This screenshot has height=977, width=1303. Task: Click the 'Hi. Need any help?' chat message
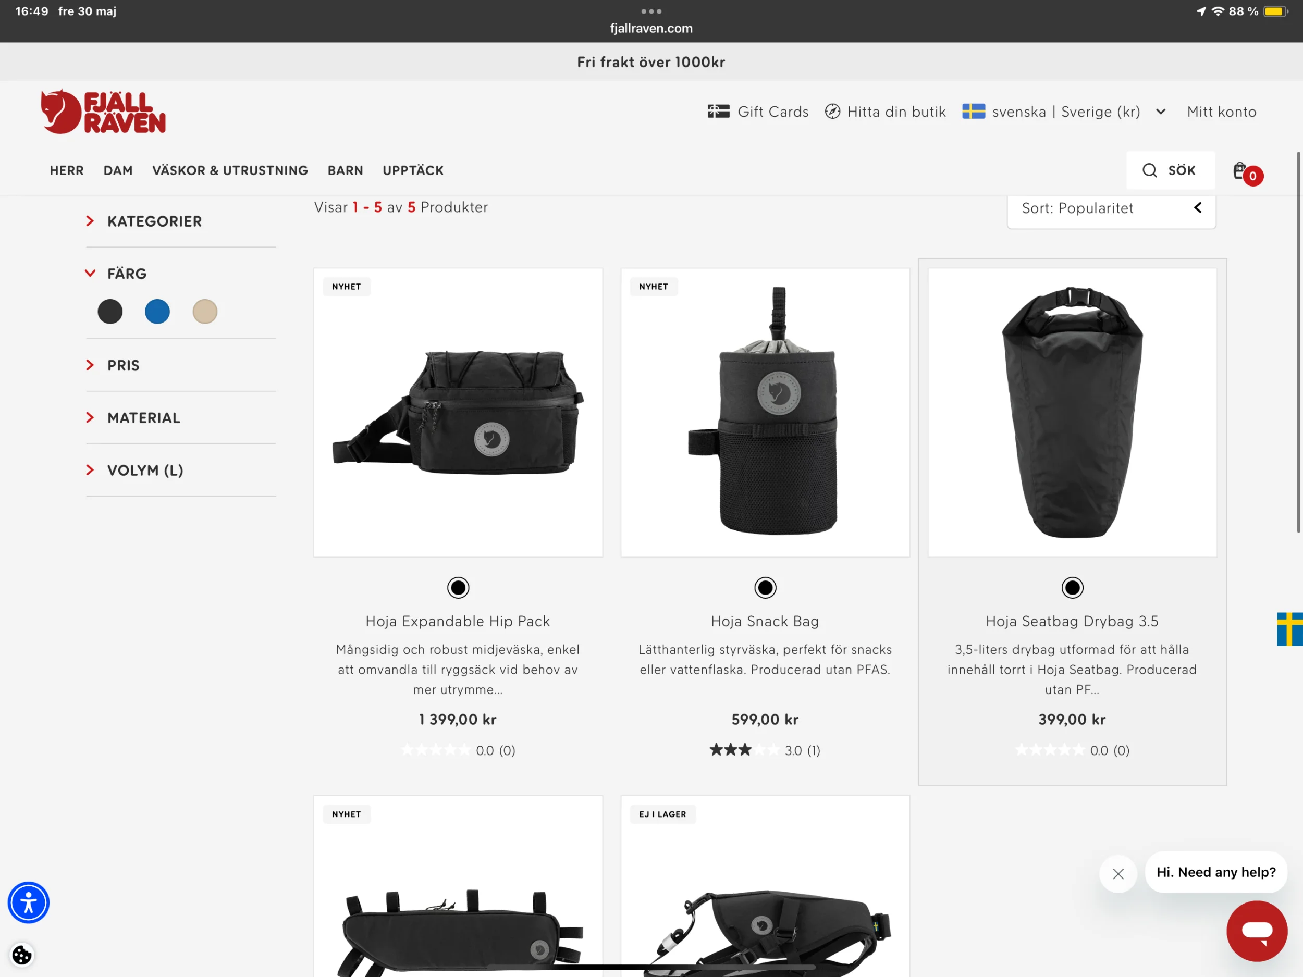click(x=1216, y=872)
